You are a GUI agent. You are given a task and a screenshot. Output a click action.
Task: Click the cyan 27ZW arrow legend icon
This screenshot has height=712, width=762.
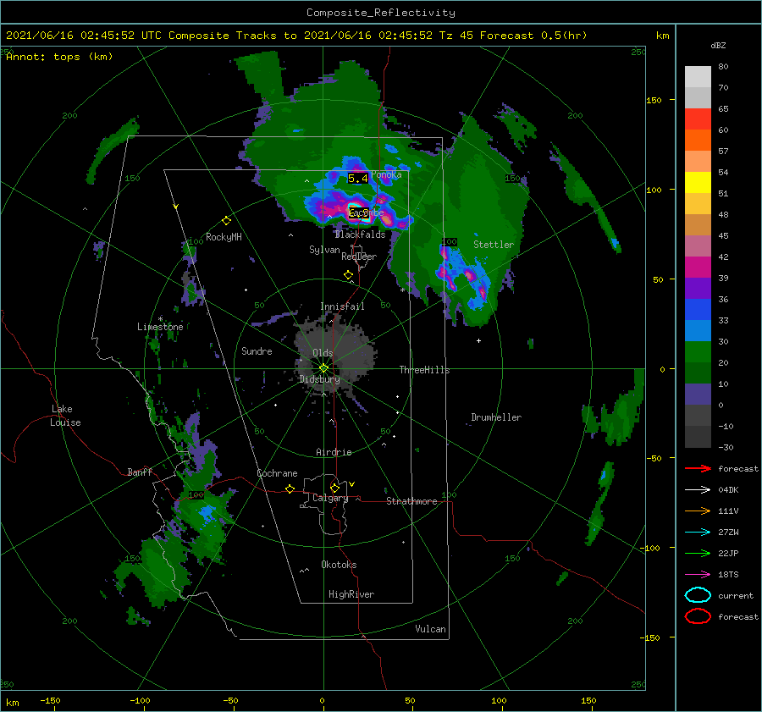[698, 533]
